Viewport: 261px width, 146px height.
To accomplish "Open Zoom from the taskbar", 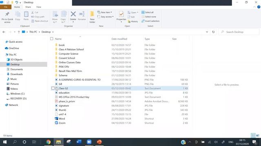I will pos(89,142).
